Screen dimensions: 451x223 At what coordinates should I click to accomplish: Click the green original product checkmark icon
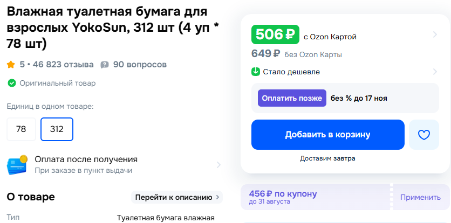[x=11, y=83]
